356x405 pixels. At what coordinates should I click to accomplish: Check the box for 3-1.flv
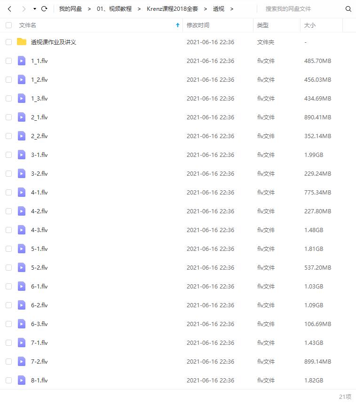9,155
